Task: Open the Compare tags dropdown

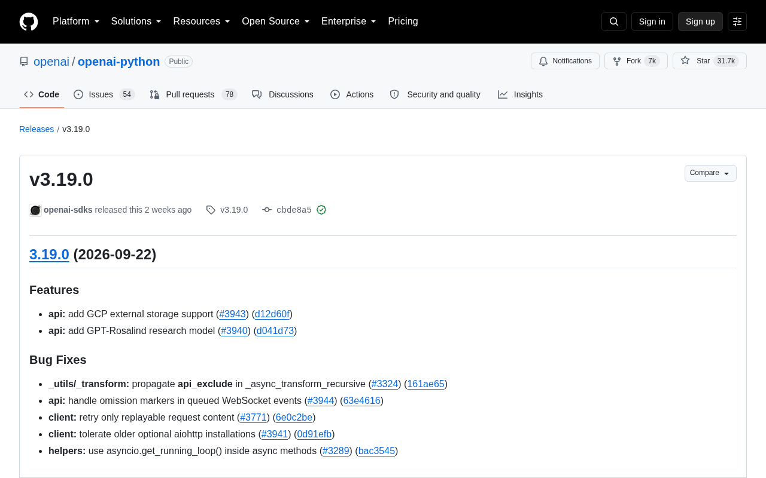Action: [x=710, y=173]
